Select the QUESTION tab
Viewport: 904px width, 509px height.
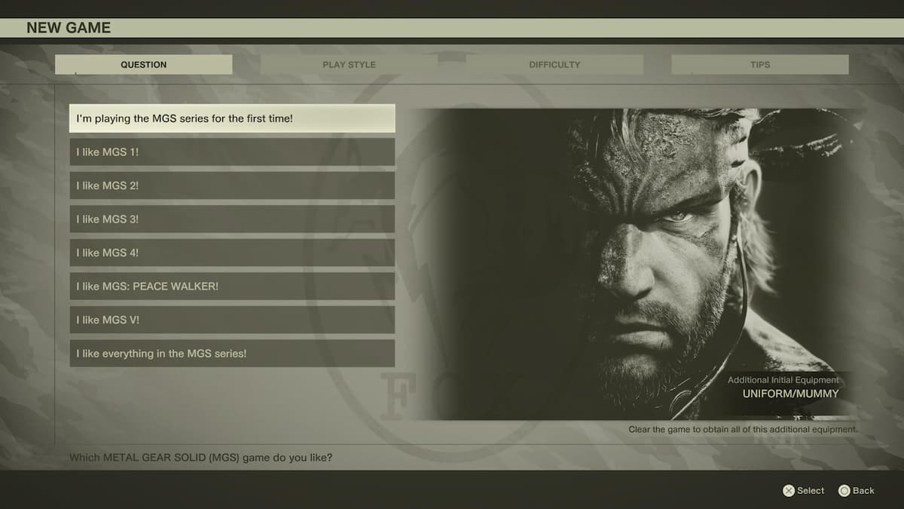143,65
